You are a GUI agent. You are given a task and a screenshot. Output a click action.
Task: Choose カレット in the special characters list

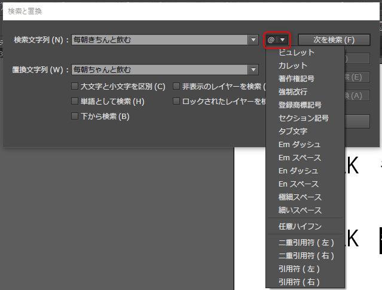293,66
